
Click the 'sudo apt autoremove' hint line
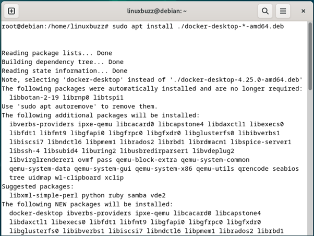click(x=80, y=107)
